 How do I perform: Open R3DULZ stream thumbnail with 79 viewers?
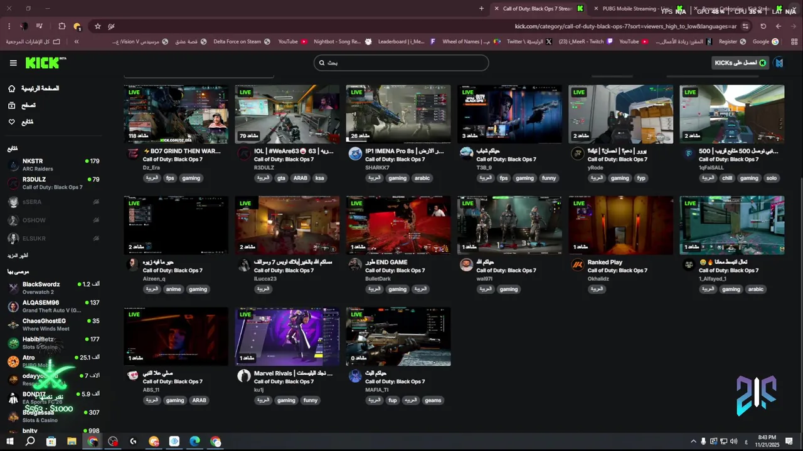287,114
